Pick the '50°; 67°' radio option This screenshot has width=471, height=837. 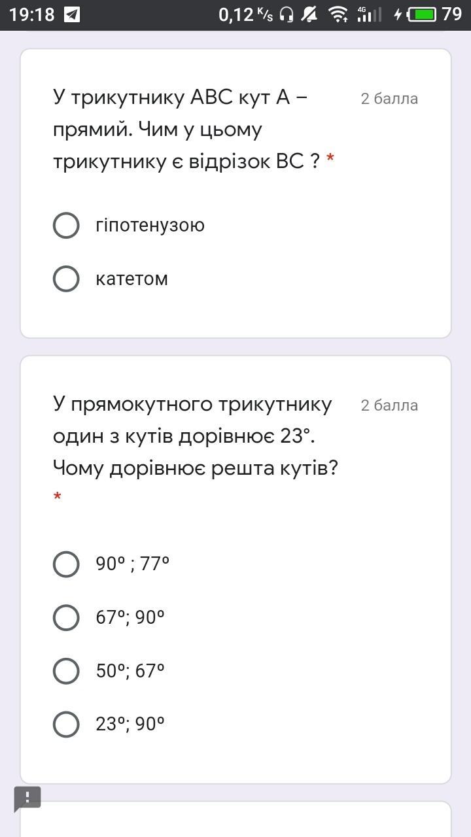(x=66, y=671)
